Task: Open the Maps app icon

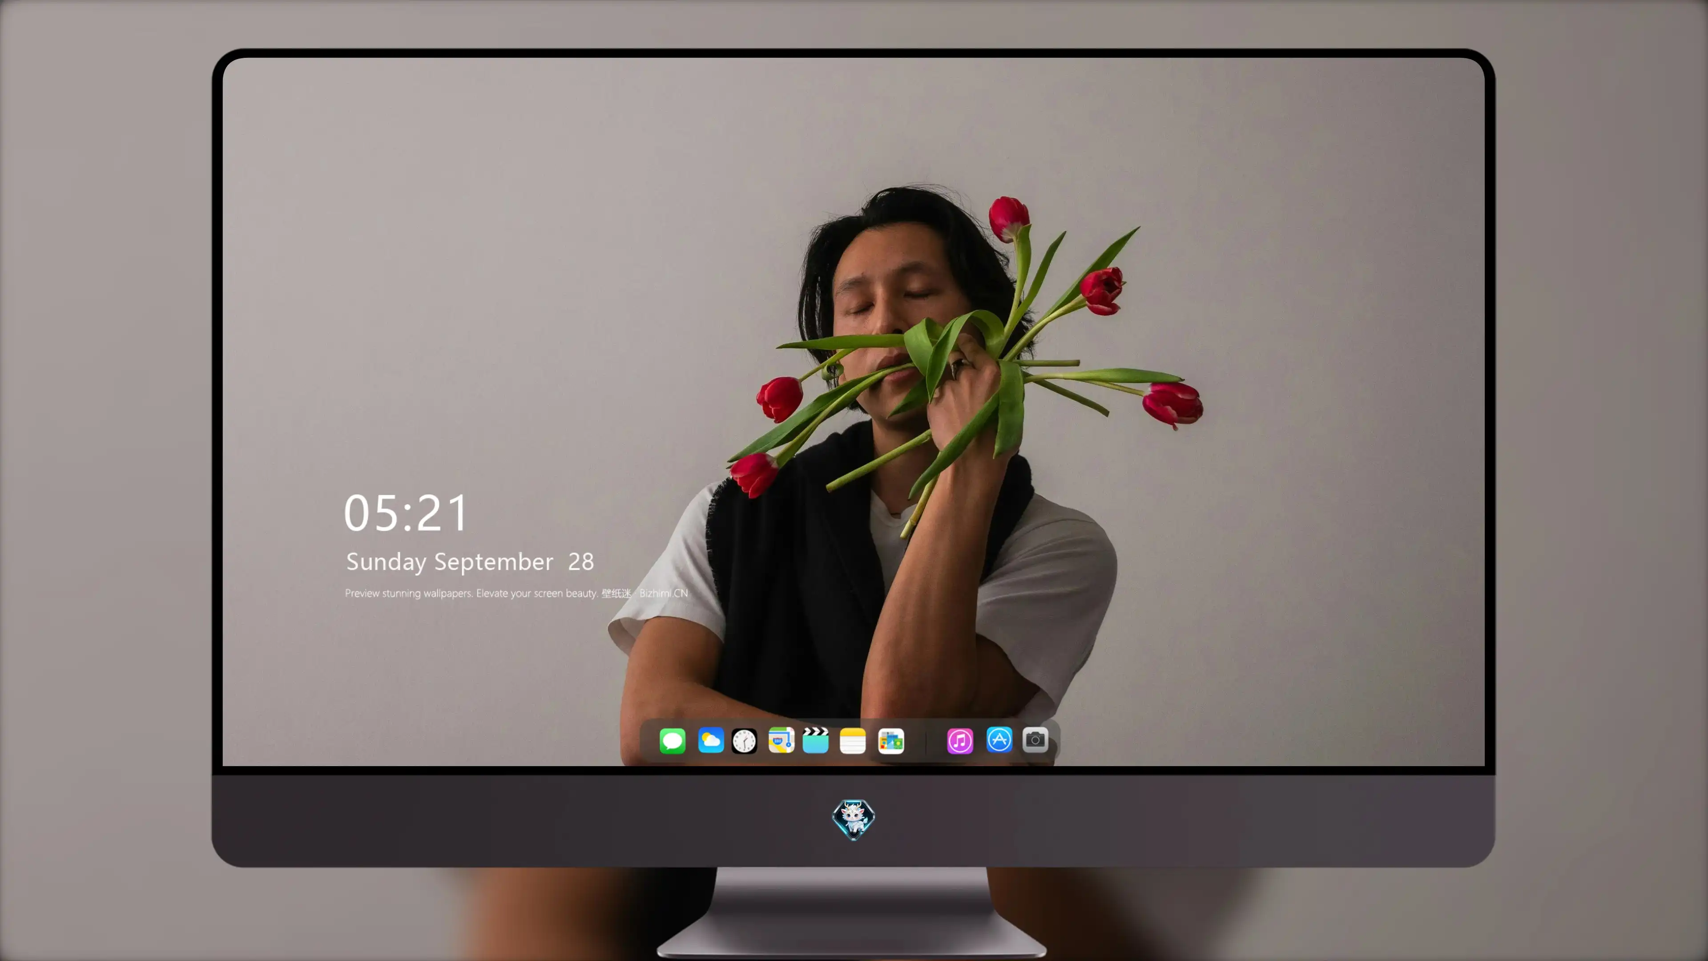Action: pyautogui.click(x=781, y=741)
